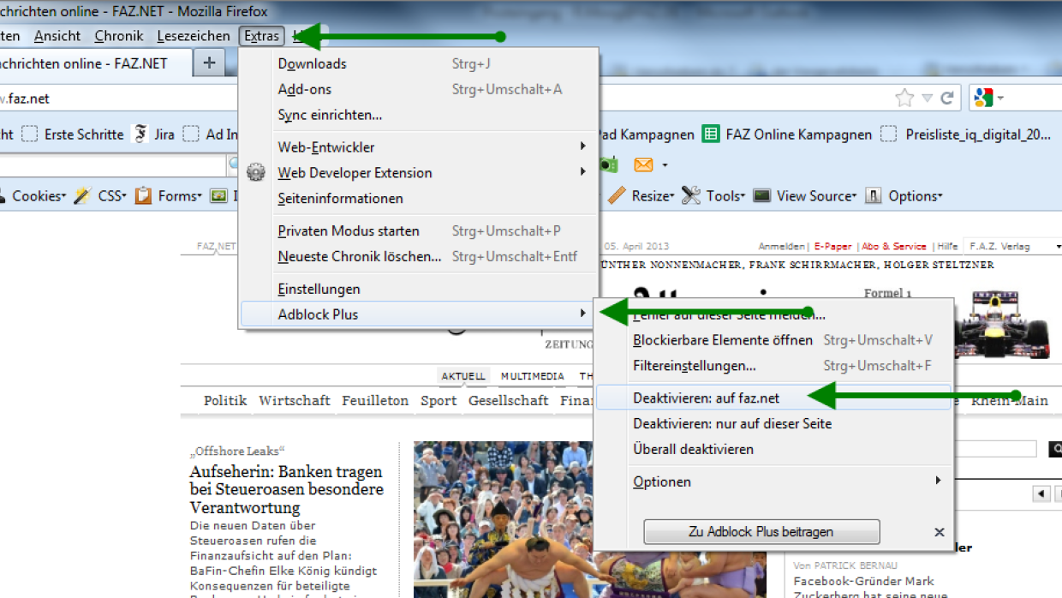Viewport: 1062px width, 598px height.
Task: Open the Gesellschaft section link
Action: coord(509,400)
